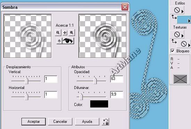Toggle the Bloqueo checkbox

tap(173, 51)
